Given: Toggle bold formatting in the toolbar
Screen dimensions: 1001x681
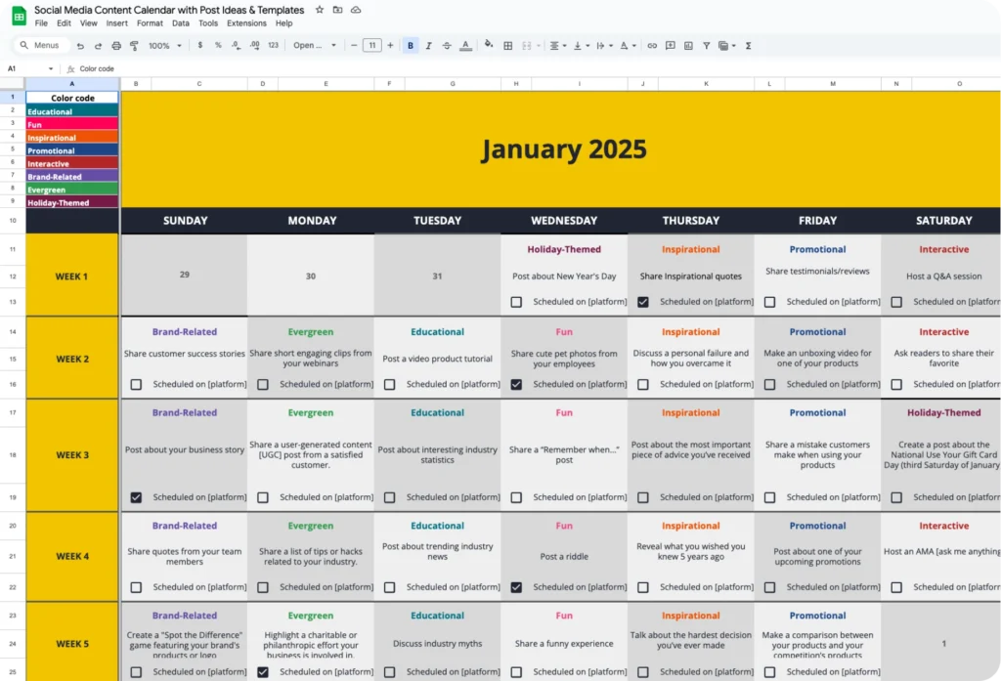Looking at the screenshot, I should (x=411, y=45).
